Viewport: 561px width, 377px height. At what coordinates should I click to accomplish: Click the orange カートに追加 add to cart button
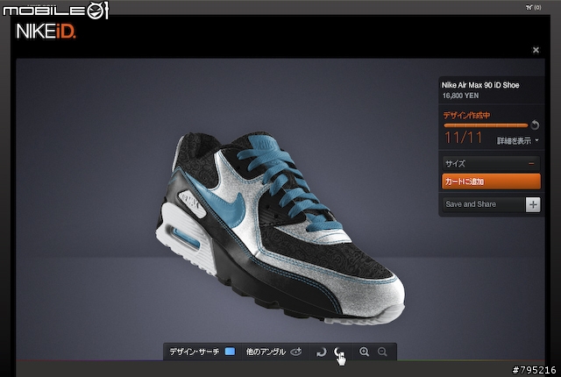(491, 181)
